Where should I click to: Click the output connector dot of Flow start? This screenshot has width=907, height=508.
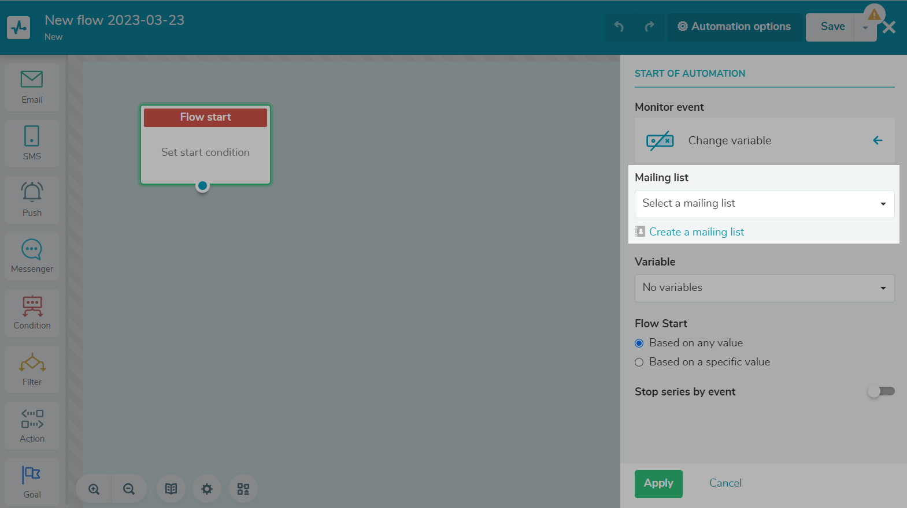click(x=202, y=186)
